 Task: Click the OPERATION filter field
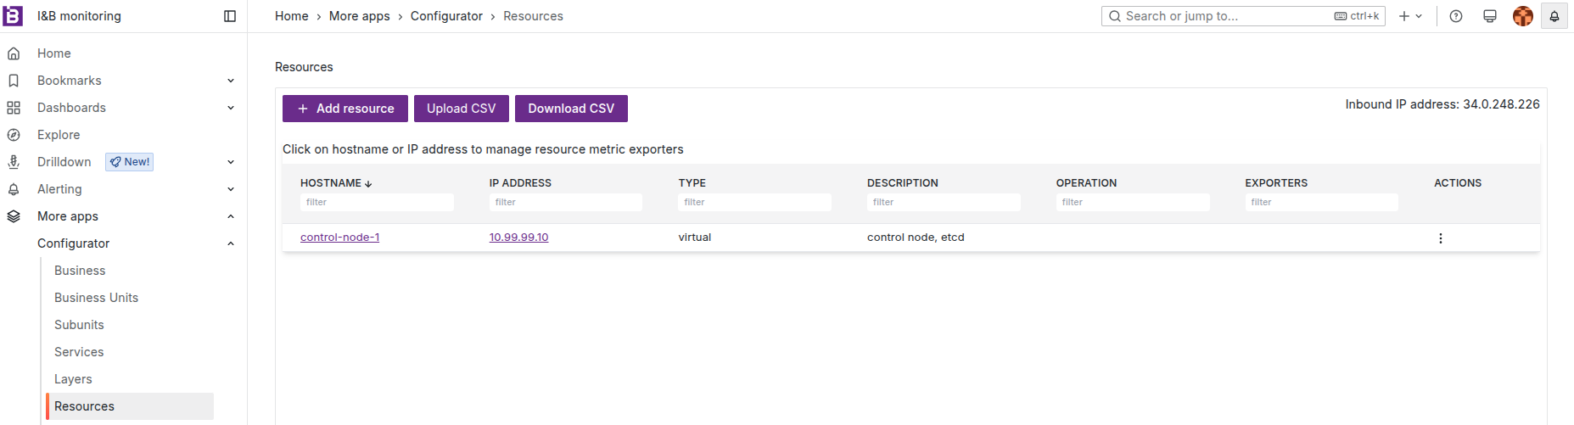[1133, 202]
